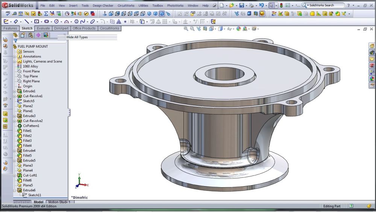Open the Mass Properties scale icon
Image resolution: width=376 pixels, height=212 pixels.
tap(21, 14)
